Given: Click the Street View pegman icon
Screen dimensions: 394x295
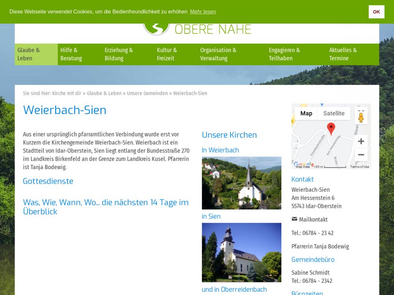Looking at the screenshot, I should pos(361,117).
